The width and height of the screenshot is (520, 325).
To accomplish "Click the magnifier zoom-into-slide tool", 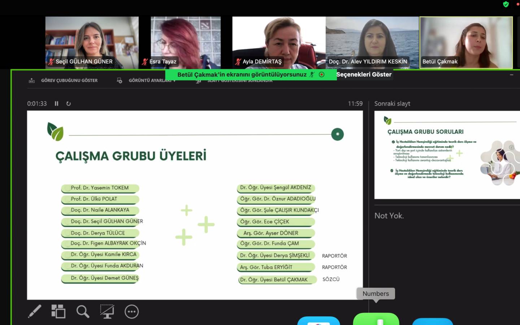I will click(83, 311).
